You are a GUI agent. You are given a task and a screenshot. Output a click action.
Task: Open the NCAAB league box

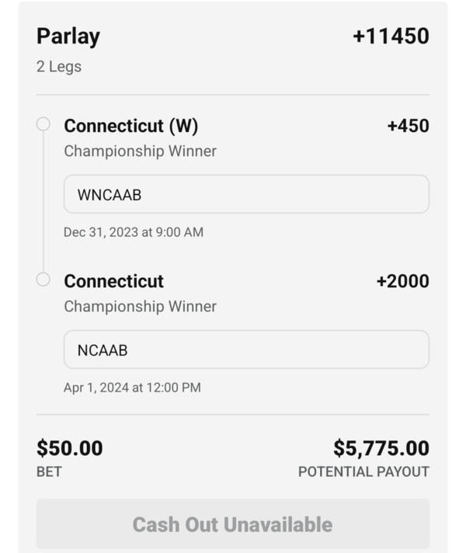point(246,350)
